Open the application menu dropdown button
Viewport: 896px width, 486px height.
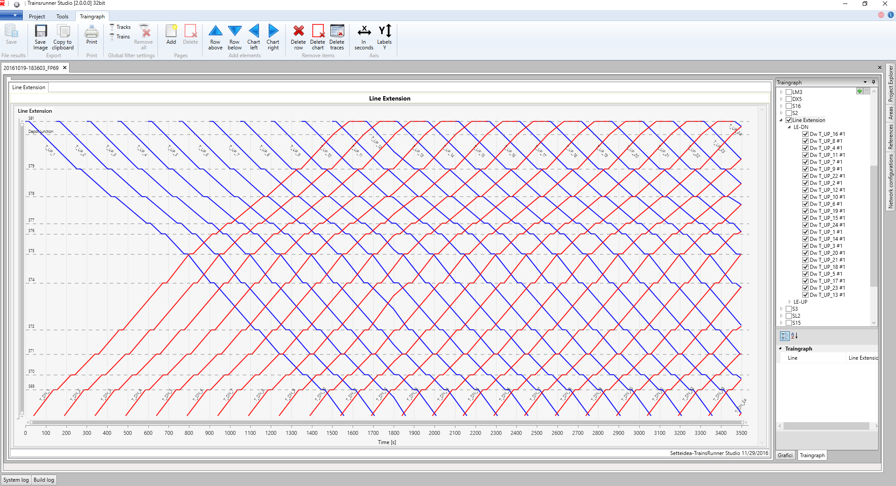tap(11, 15)
